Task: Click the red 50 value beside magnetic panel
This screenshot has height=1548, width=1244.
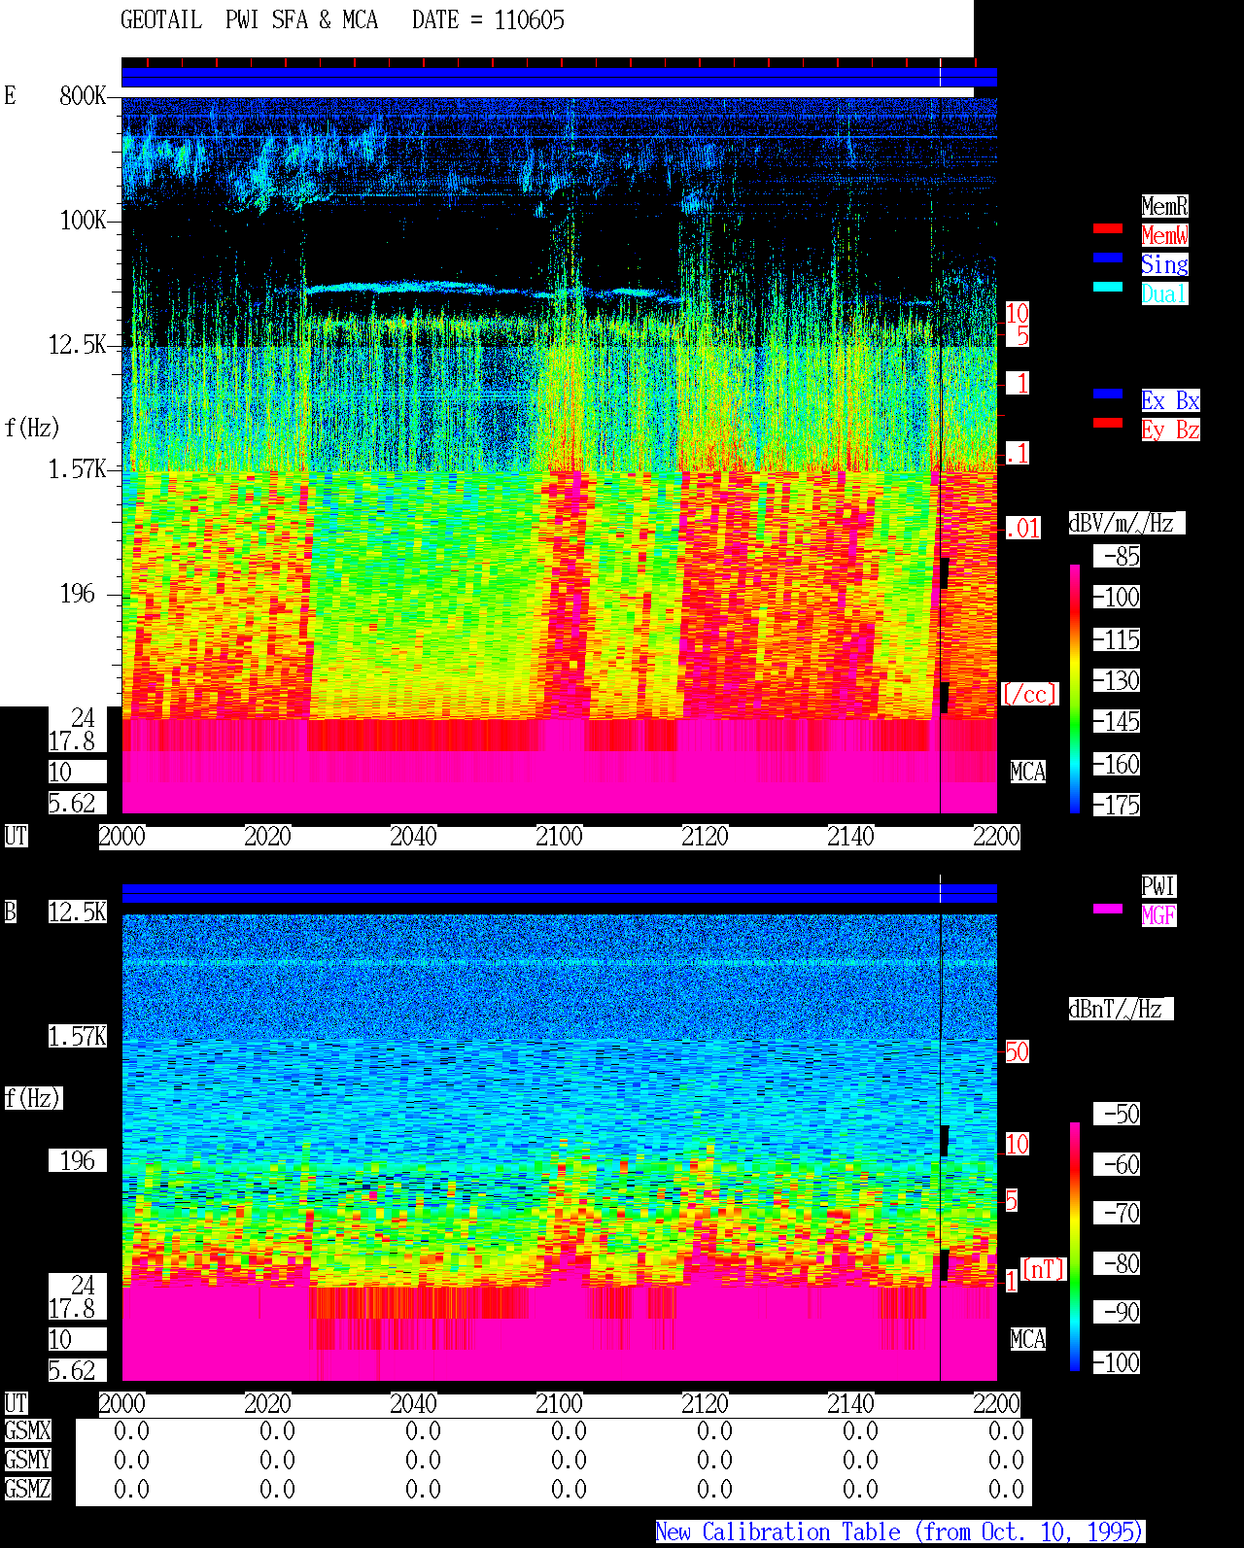Action: 1017,1051
